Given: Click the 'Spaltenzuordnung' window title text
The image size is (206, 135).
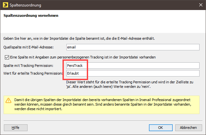Looking at the screenshot, I should [x=25, y=5].
